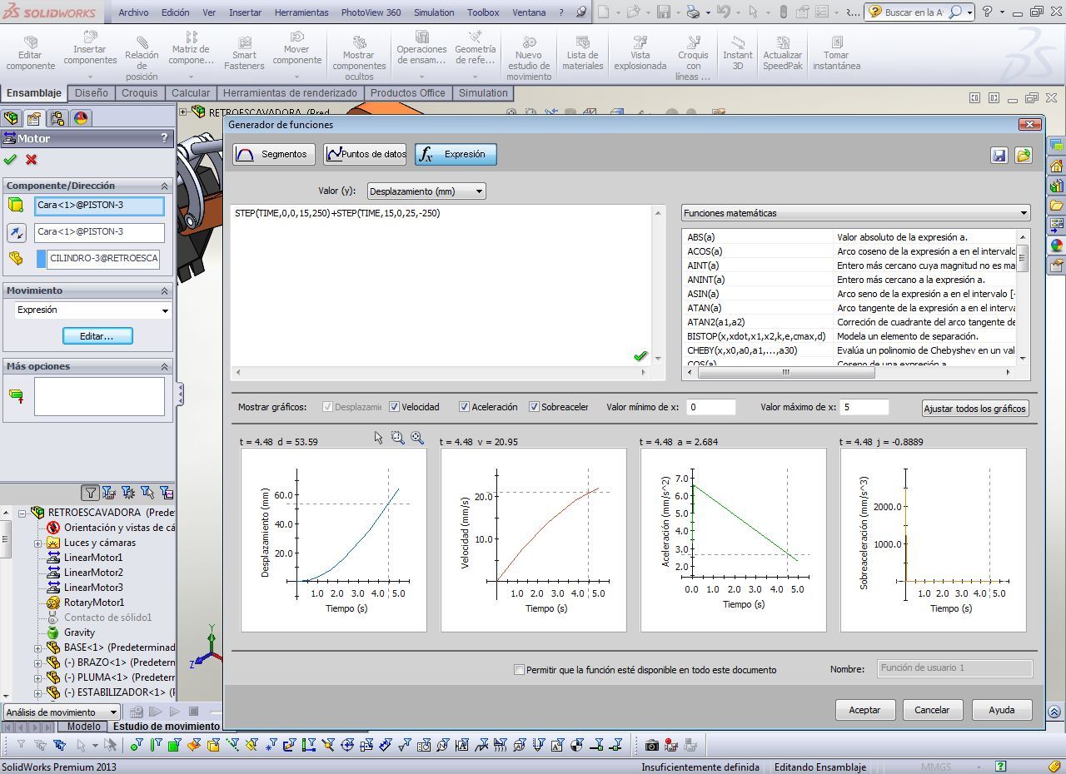Click the blue color swatch beside CILINDRO-3 field
The image size is (1066, 774).
pyautogui.click(x=42, y=258)
